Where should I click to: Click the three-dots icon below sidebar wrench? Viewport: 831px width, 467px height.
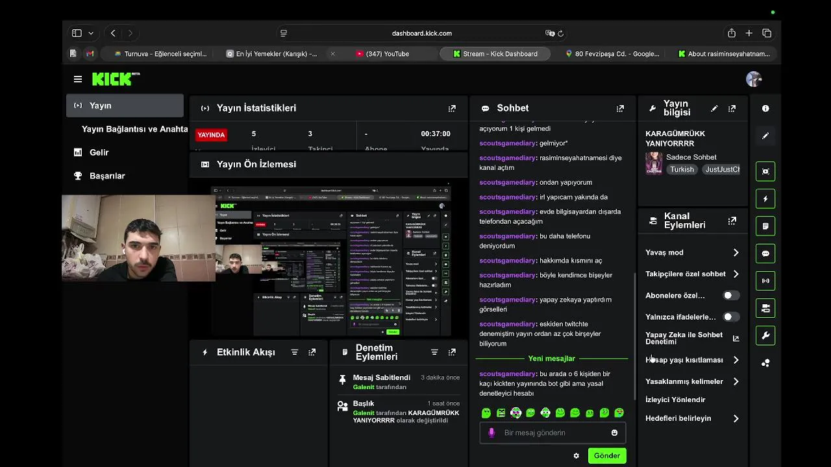click(x=765, y=363)
